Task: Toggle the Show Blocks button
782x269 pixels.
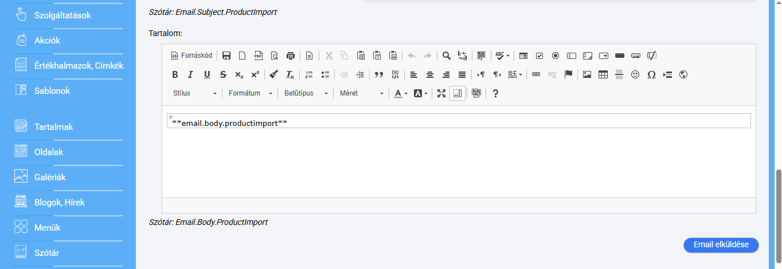Action: click(458, 93)
